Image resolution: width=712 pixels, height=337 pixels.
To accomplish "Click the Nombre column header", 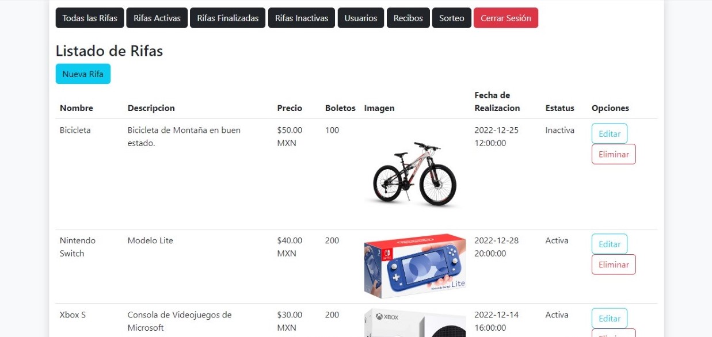I will (77, 108).
